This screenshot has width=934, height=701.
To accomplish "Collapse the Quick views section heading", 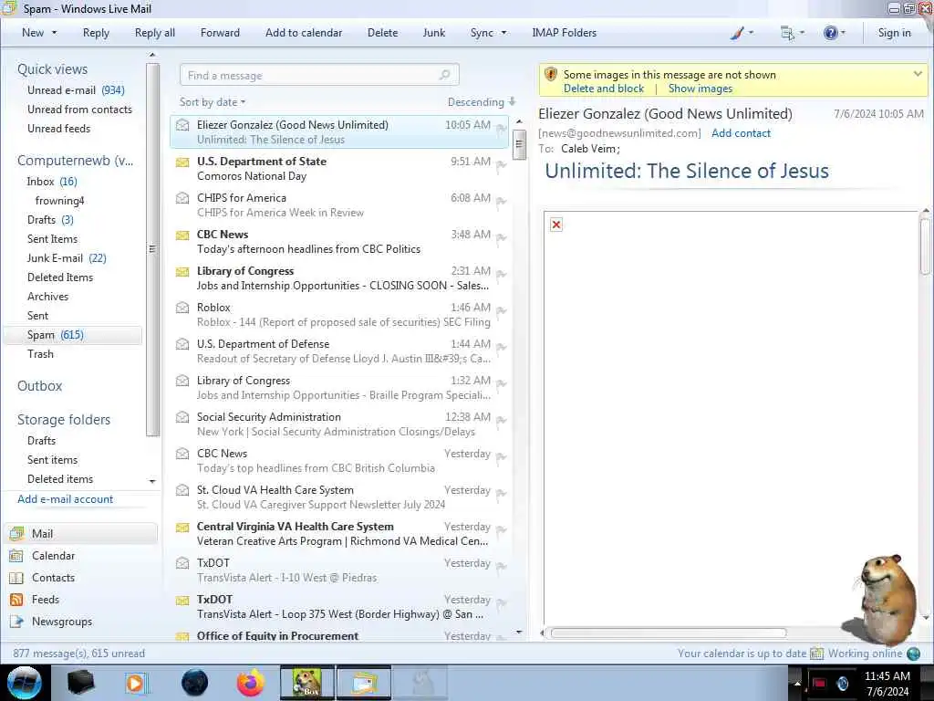I will tap(52, 69).
